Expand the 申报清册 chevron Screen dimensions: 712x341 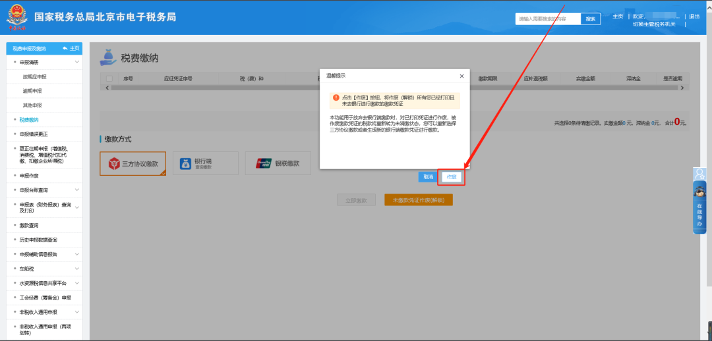pyautogui.click(x=77, y=62)
